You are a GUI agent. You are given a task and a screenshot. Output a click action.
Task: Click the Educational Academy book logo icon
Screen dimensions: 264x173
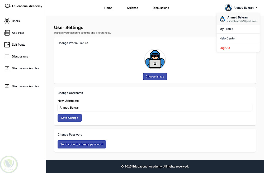tap(7, 6)
